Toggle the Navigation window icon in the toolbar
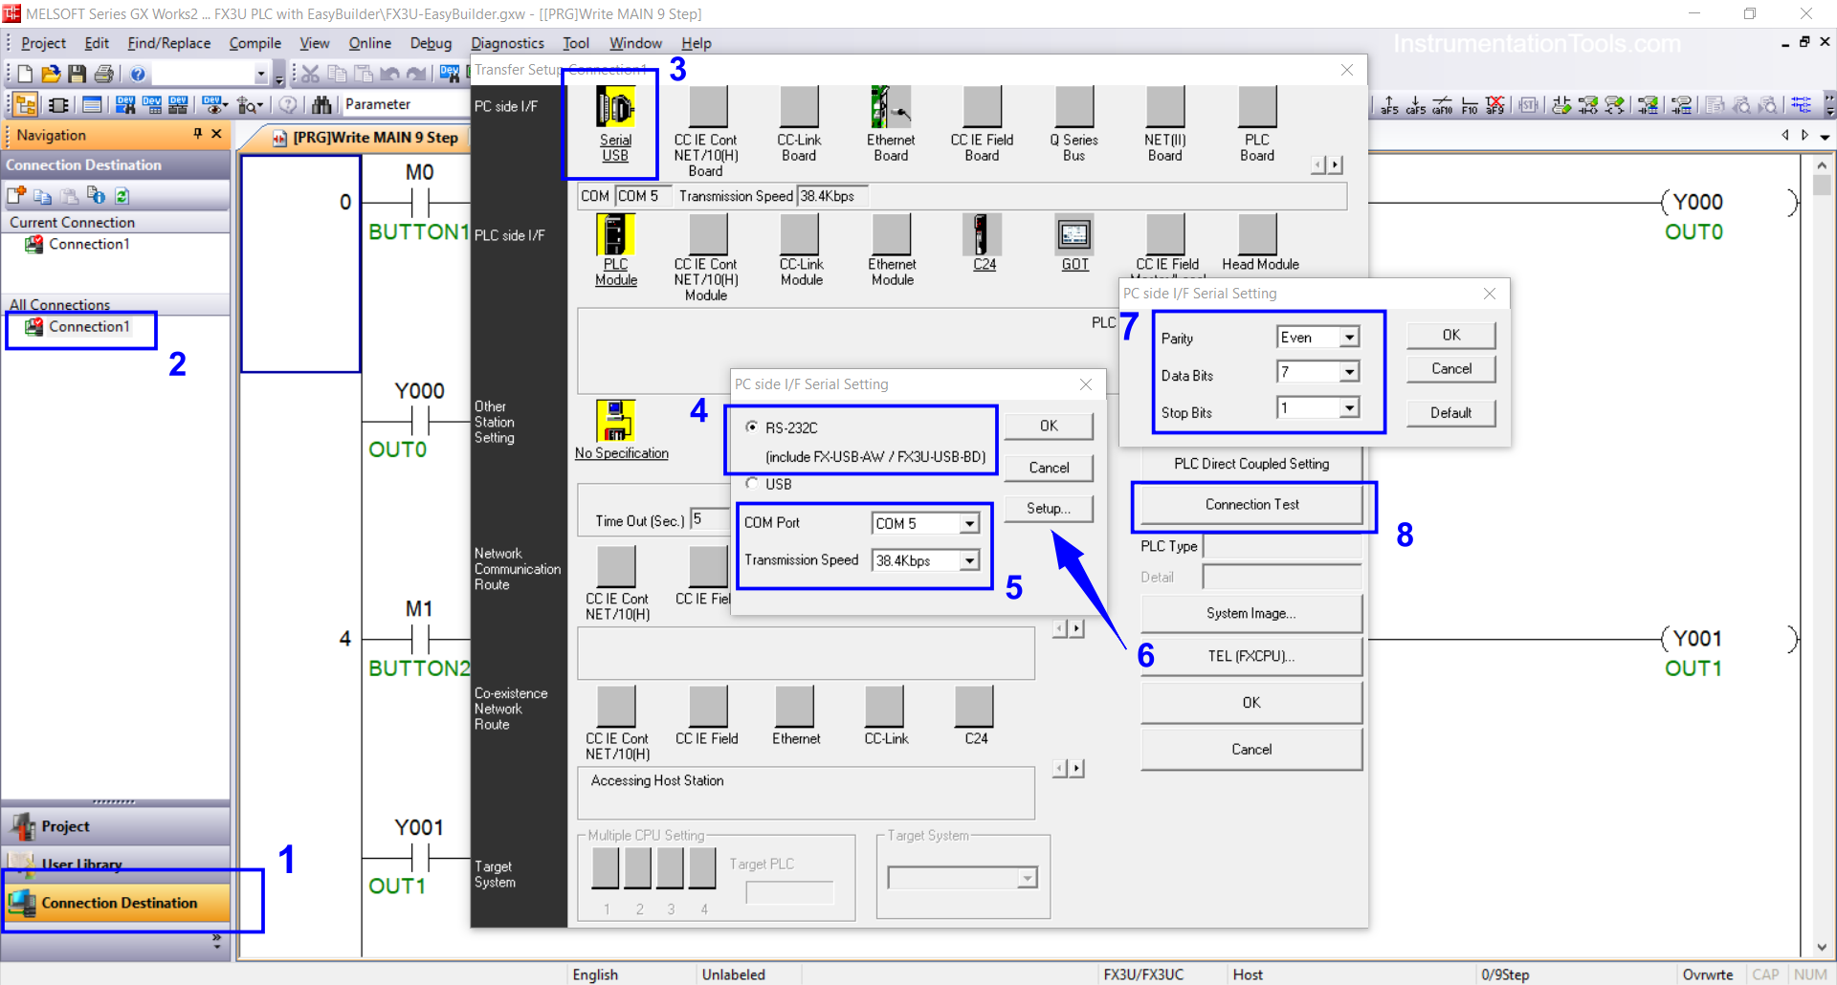 click(26, 104)
